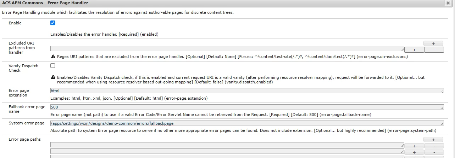Screen dimensions: 455x158
Task: Click the warning icon beside Vanity Dispatch description
Action: pyautogui.click(x=53, y=77)
